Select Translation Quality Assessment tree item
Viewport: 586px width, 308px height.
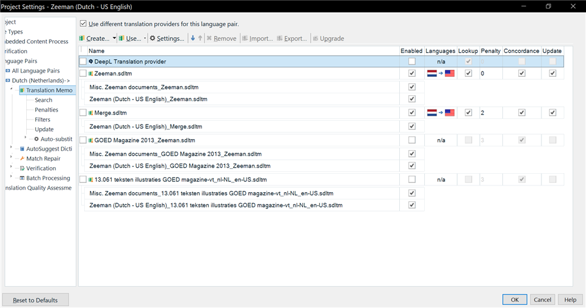[x=38, y=188]
